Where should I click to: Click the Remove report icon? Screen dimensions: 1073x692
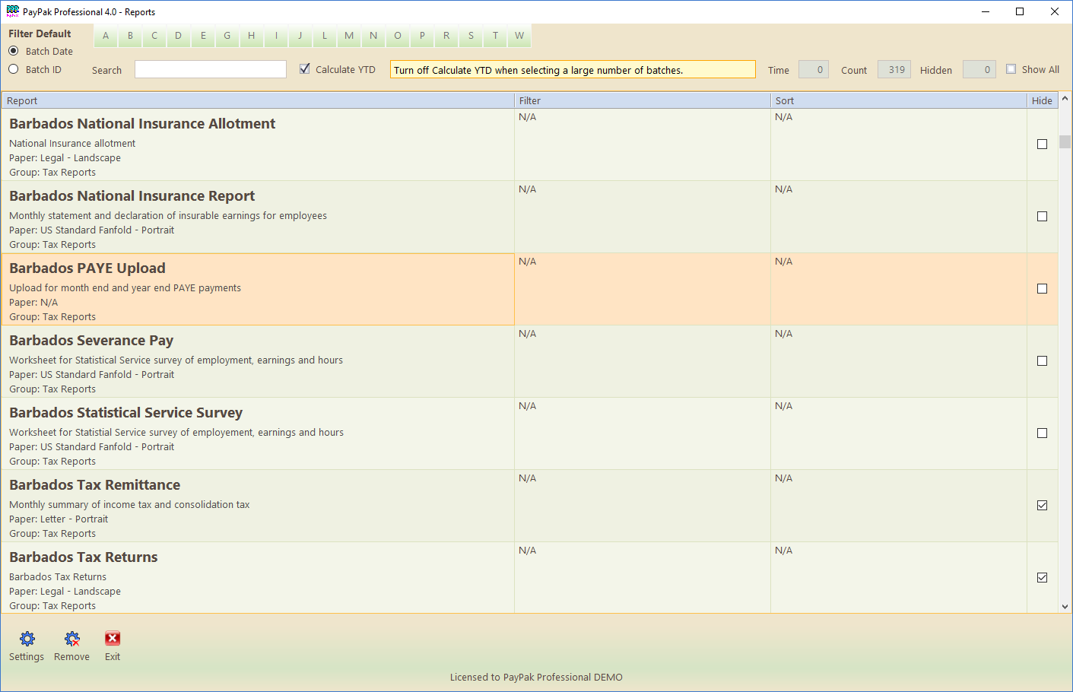click(x=72, y=639)
